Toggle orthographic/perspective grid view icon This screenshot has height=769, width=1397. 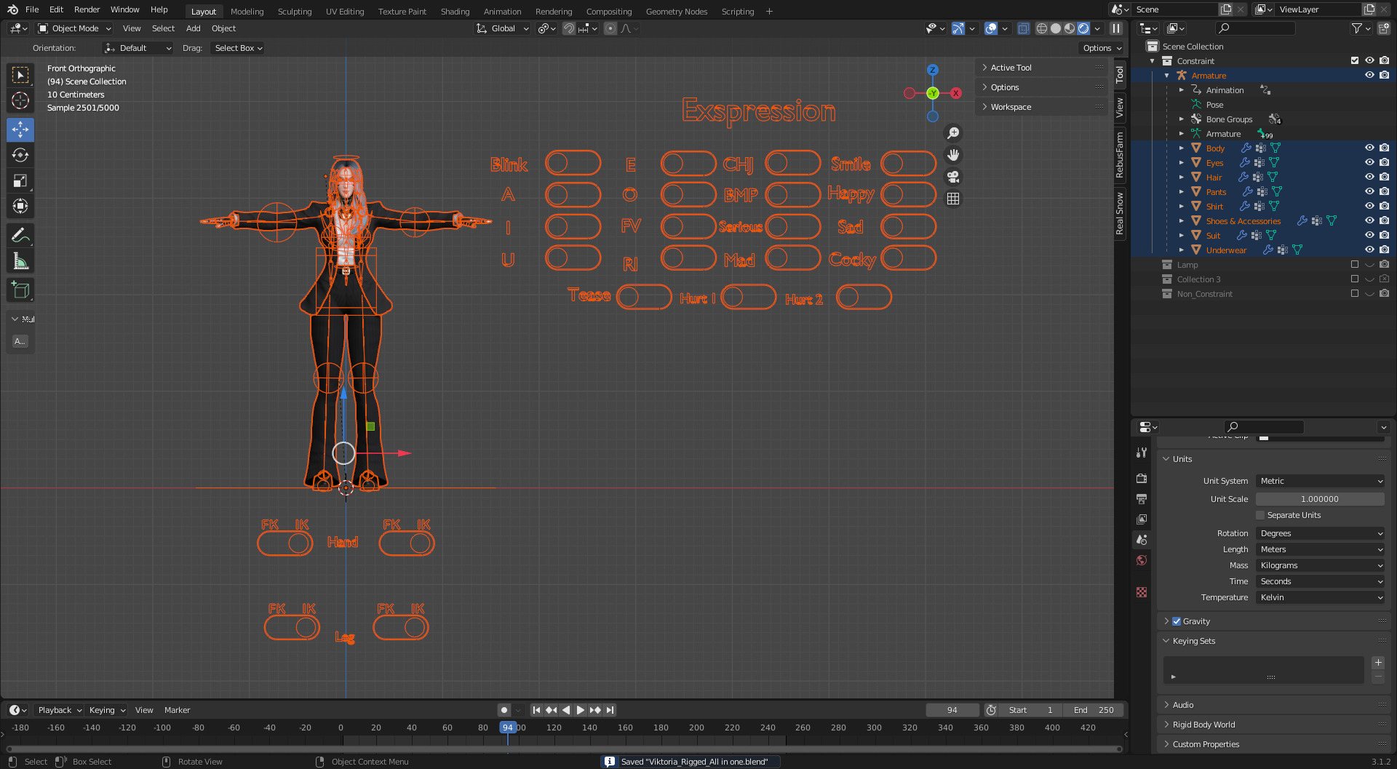(x=953, y=199)
